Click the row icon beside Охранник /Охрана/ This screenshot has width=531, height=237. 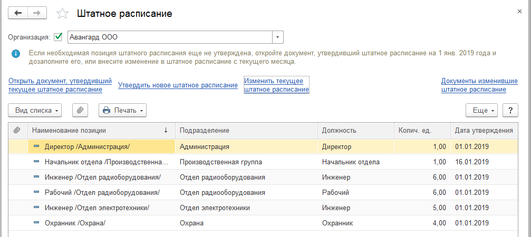pyautogui.click(x=36, y=223)
